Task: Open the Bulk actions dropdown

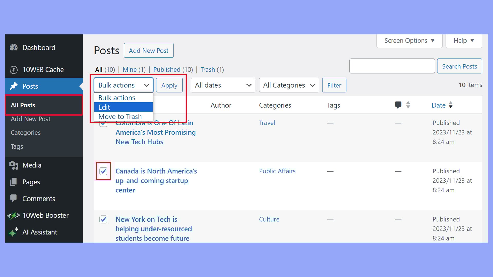Action: pos(123,85)
